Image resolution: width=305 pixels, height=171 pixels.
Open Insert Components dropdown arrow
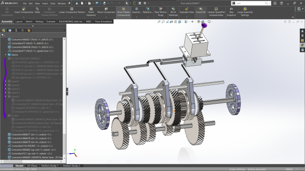click(24, 17)
